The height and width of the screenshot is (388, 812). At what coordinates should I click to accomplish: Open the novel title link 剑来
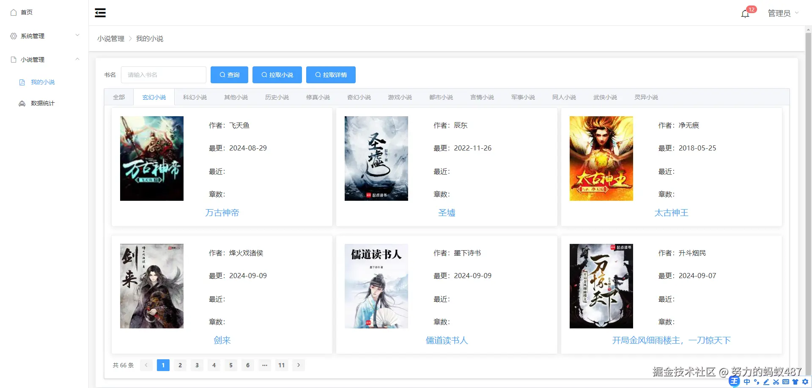coord(222,340)
